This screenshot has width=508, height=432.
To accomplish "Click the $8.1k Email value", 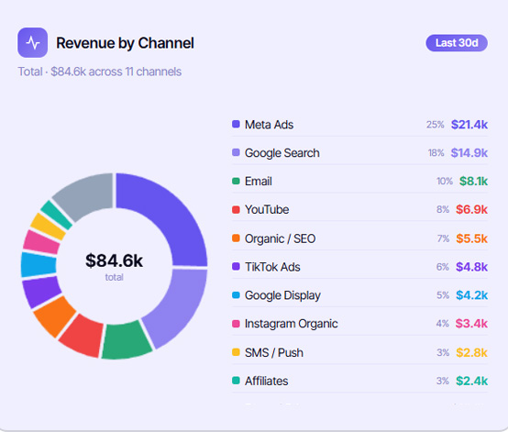I will coord(473,182).
